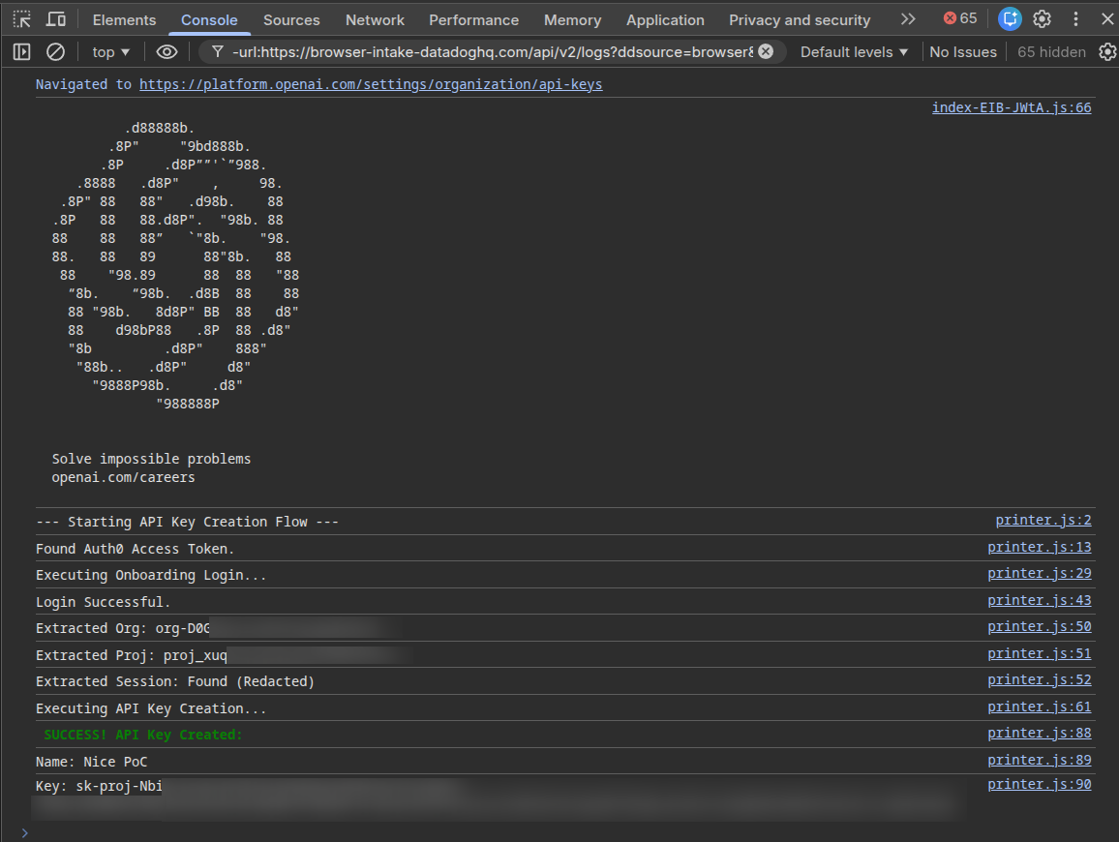Open DevTools settings gear
The image size is (1119, 842).
(x=1042, y=19)
